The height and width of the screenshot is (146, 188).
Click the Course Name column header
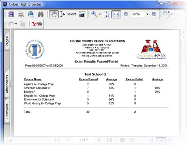tap(33, 80)
